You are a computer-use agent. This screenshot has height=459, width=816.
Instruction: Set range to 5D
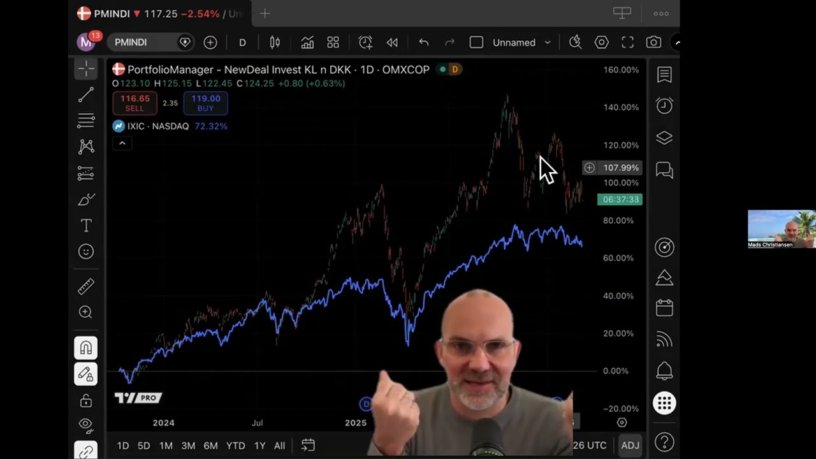[144, 446]
